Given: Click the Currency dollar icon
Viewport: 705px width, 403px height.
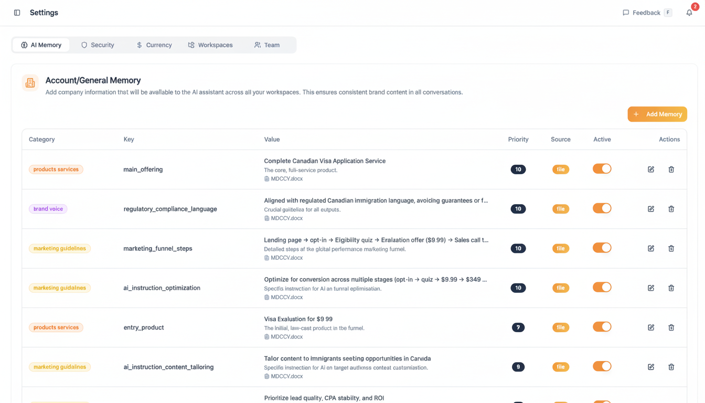Looking at the screenshot, I should pyautogui.click(x=139, y=45).
